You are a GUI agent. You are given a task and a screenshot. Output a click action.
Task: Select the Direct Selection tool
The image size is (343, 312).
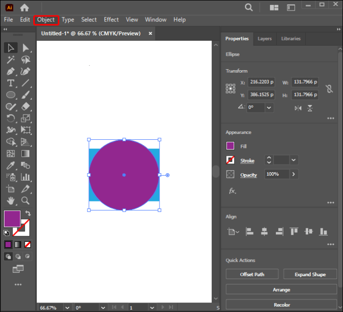coord(25,48)
